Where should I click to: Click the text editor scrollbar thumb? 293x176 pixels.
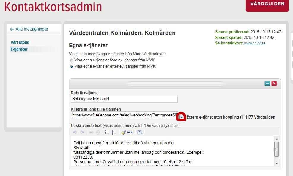pos(277,149)
